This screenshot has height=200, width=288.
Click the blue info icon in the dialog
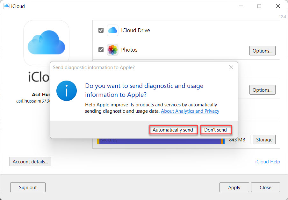[x=67, y=91]
